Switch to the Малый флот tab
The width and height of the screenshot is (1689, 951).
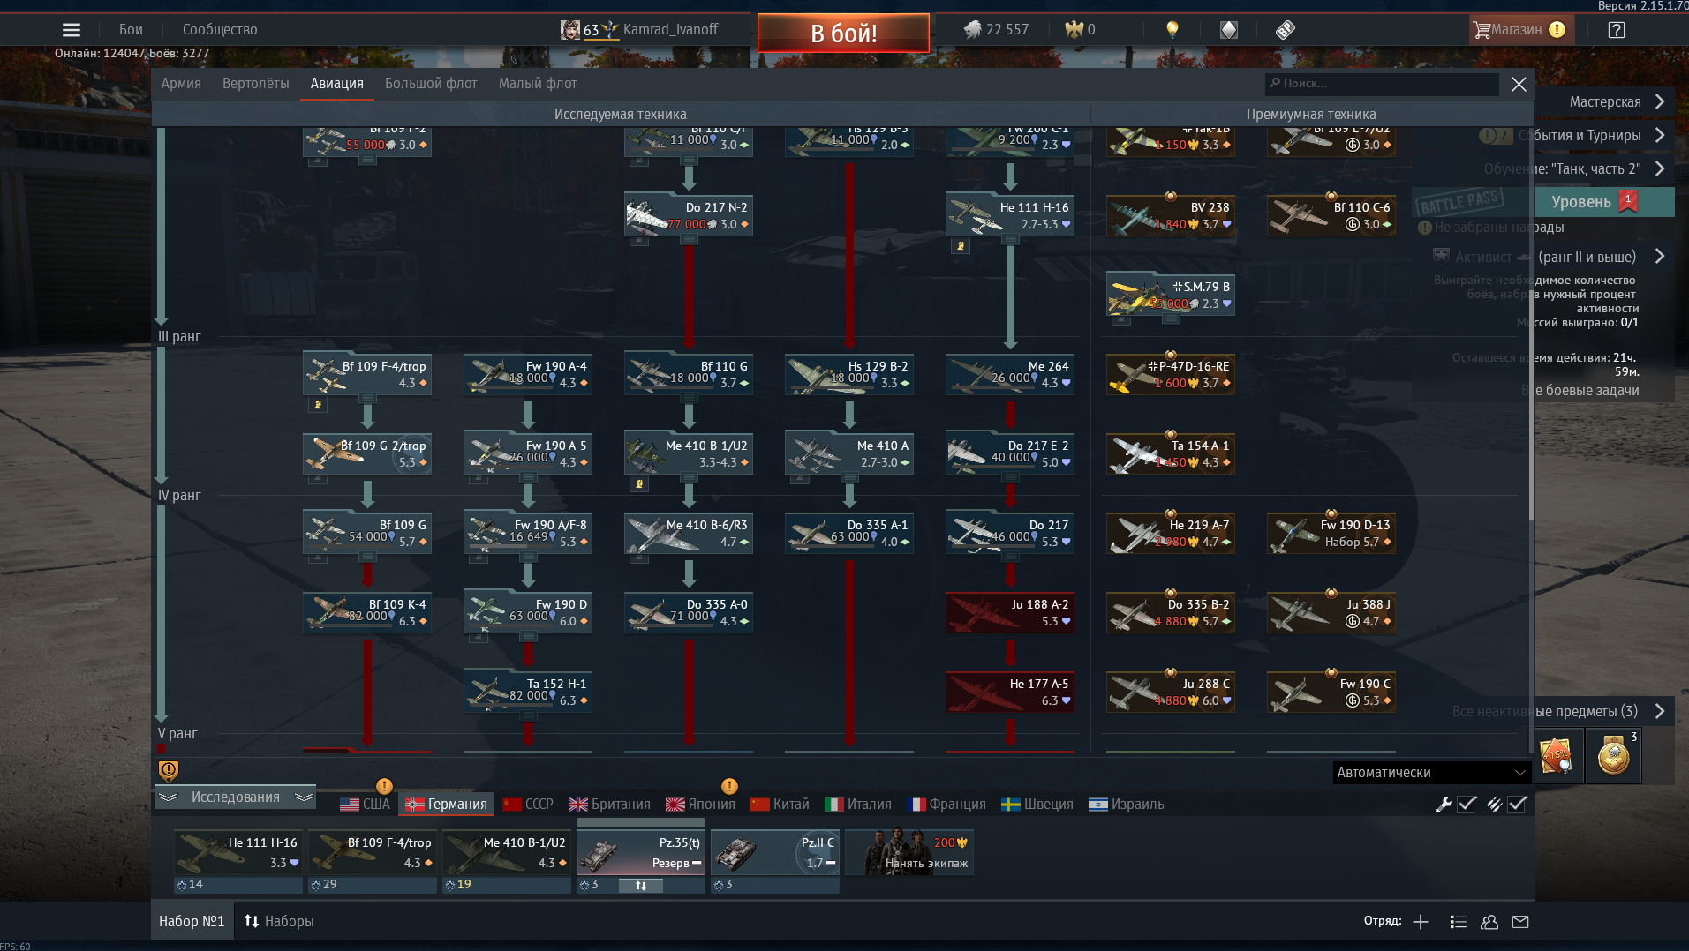[538, 83]
